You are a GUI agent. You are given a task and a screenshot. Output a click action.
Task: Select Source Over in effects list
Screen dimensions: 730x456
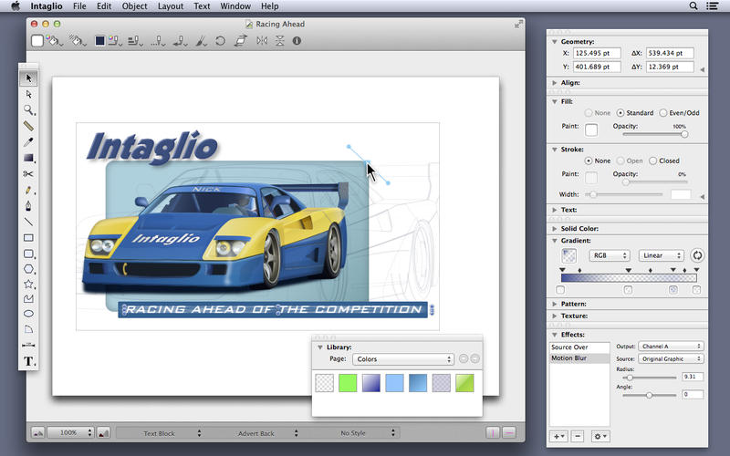click(x=579, y=347)
